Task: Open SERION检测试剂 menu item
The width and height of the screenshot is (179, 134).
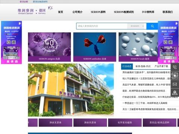Action: click(x=124, y=12)
